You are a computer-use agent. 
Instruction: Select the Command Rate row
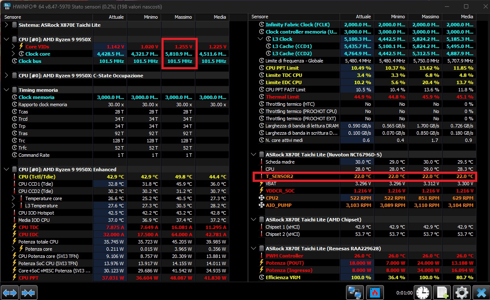click(x=115, y=155)
